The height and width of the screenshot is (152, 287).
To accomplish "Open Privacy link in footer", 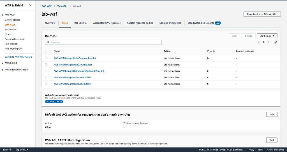I will click(x=251, y=150).
